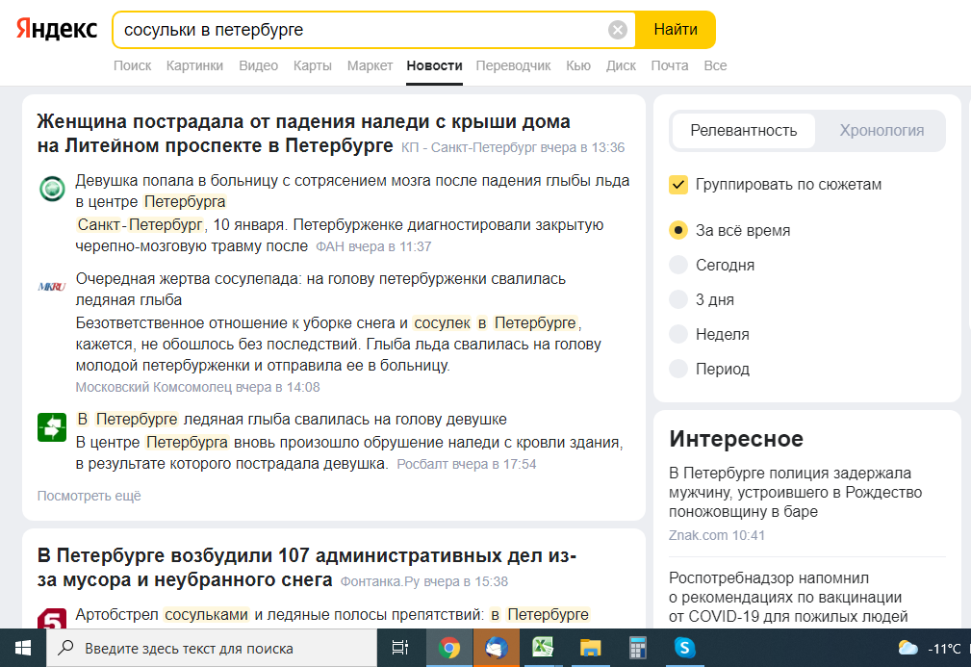
Task: Open the 'Маркет' tab
Action: 370,65
